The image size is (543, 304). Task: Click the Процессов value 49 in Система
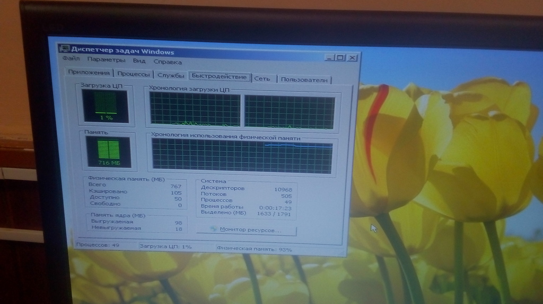[x=288, y=202]
